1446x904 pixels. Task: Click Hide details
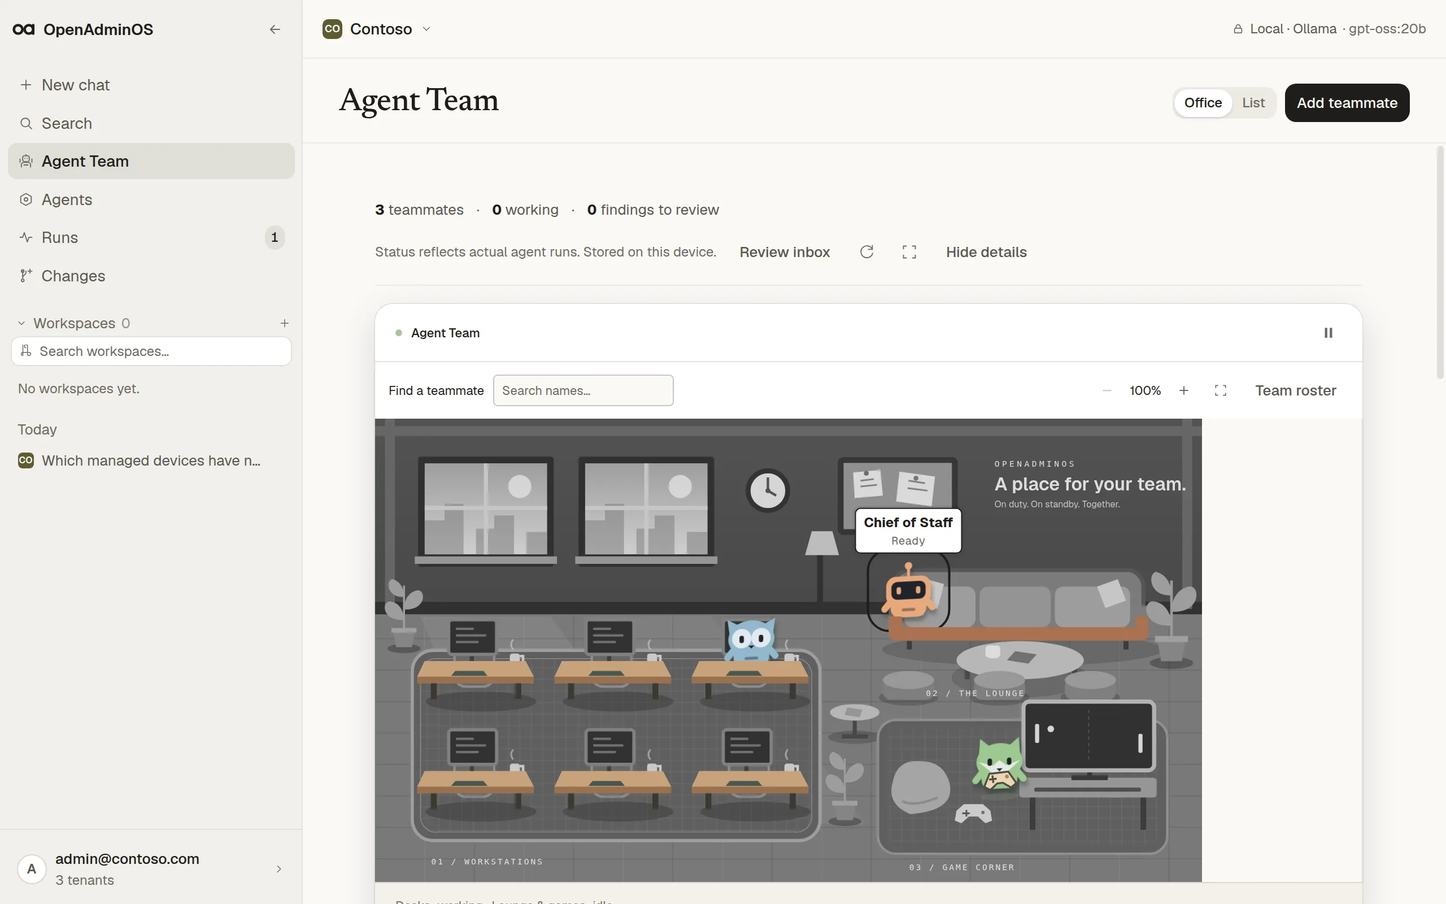(x=986, y=253)
